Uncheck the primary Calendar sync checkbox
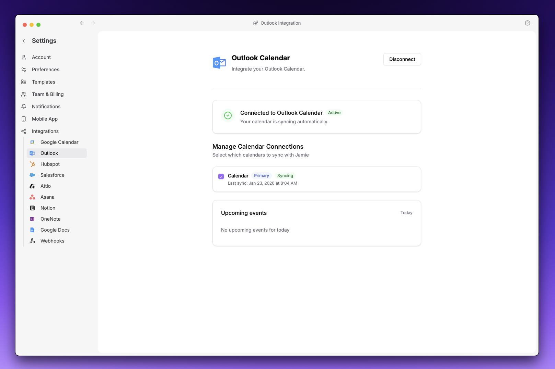 pyautogui.click(x=221, y=176)
